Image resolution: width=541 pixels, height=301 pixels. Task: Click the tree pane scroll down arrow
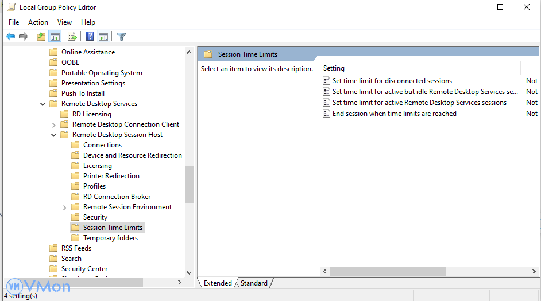[x=190, y=273]
